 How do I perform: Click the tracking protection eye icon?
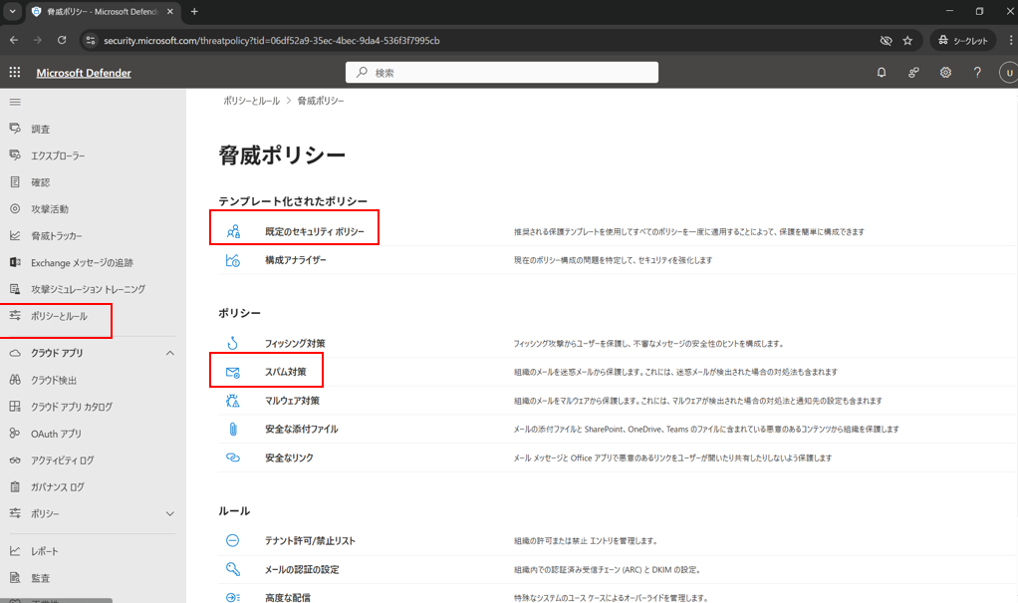coord(886,40)
